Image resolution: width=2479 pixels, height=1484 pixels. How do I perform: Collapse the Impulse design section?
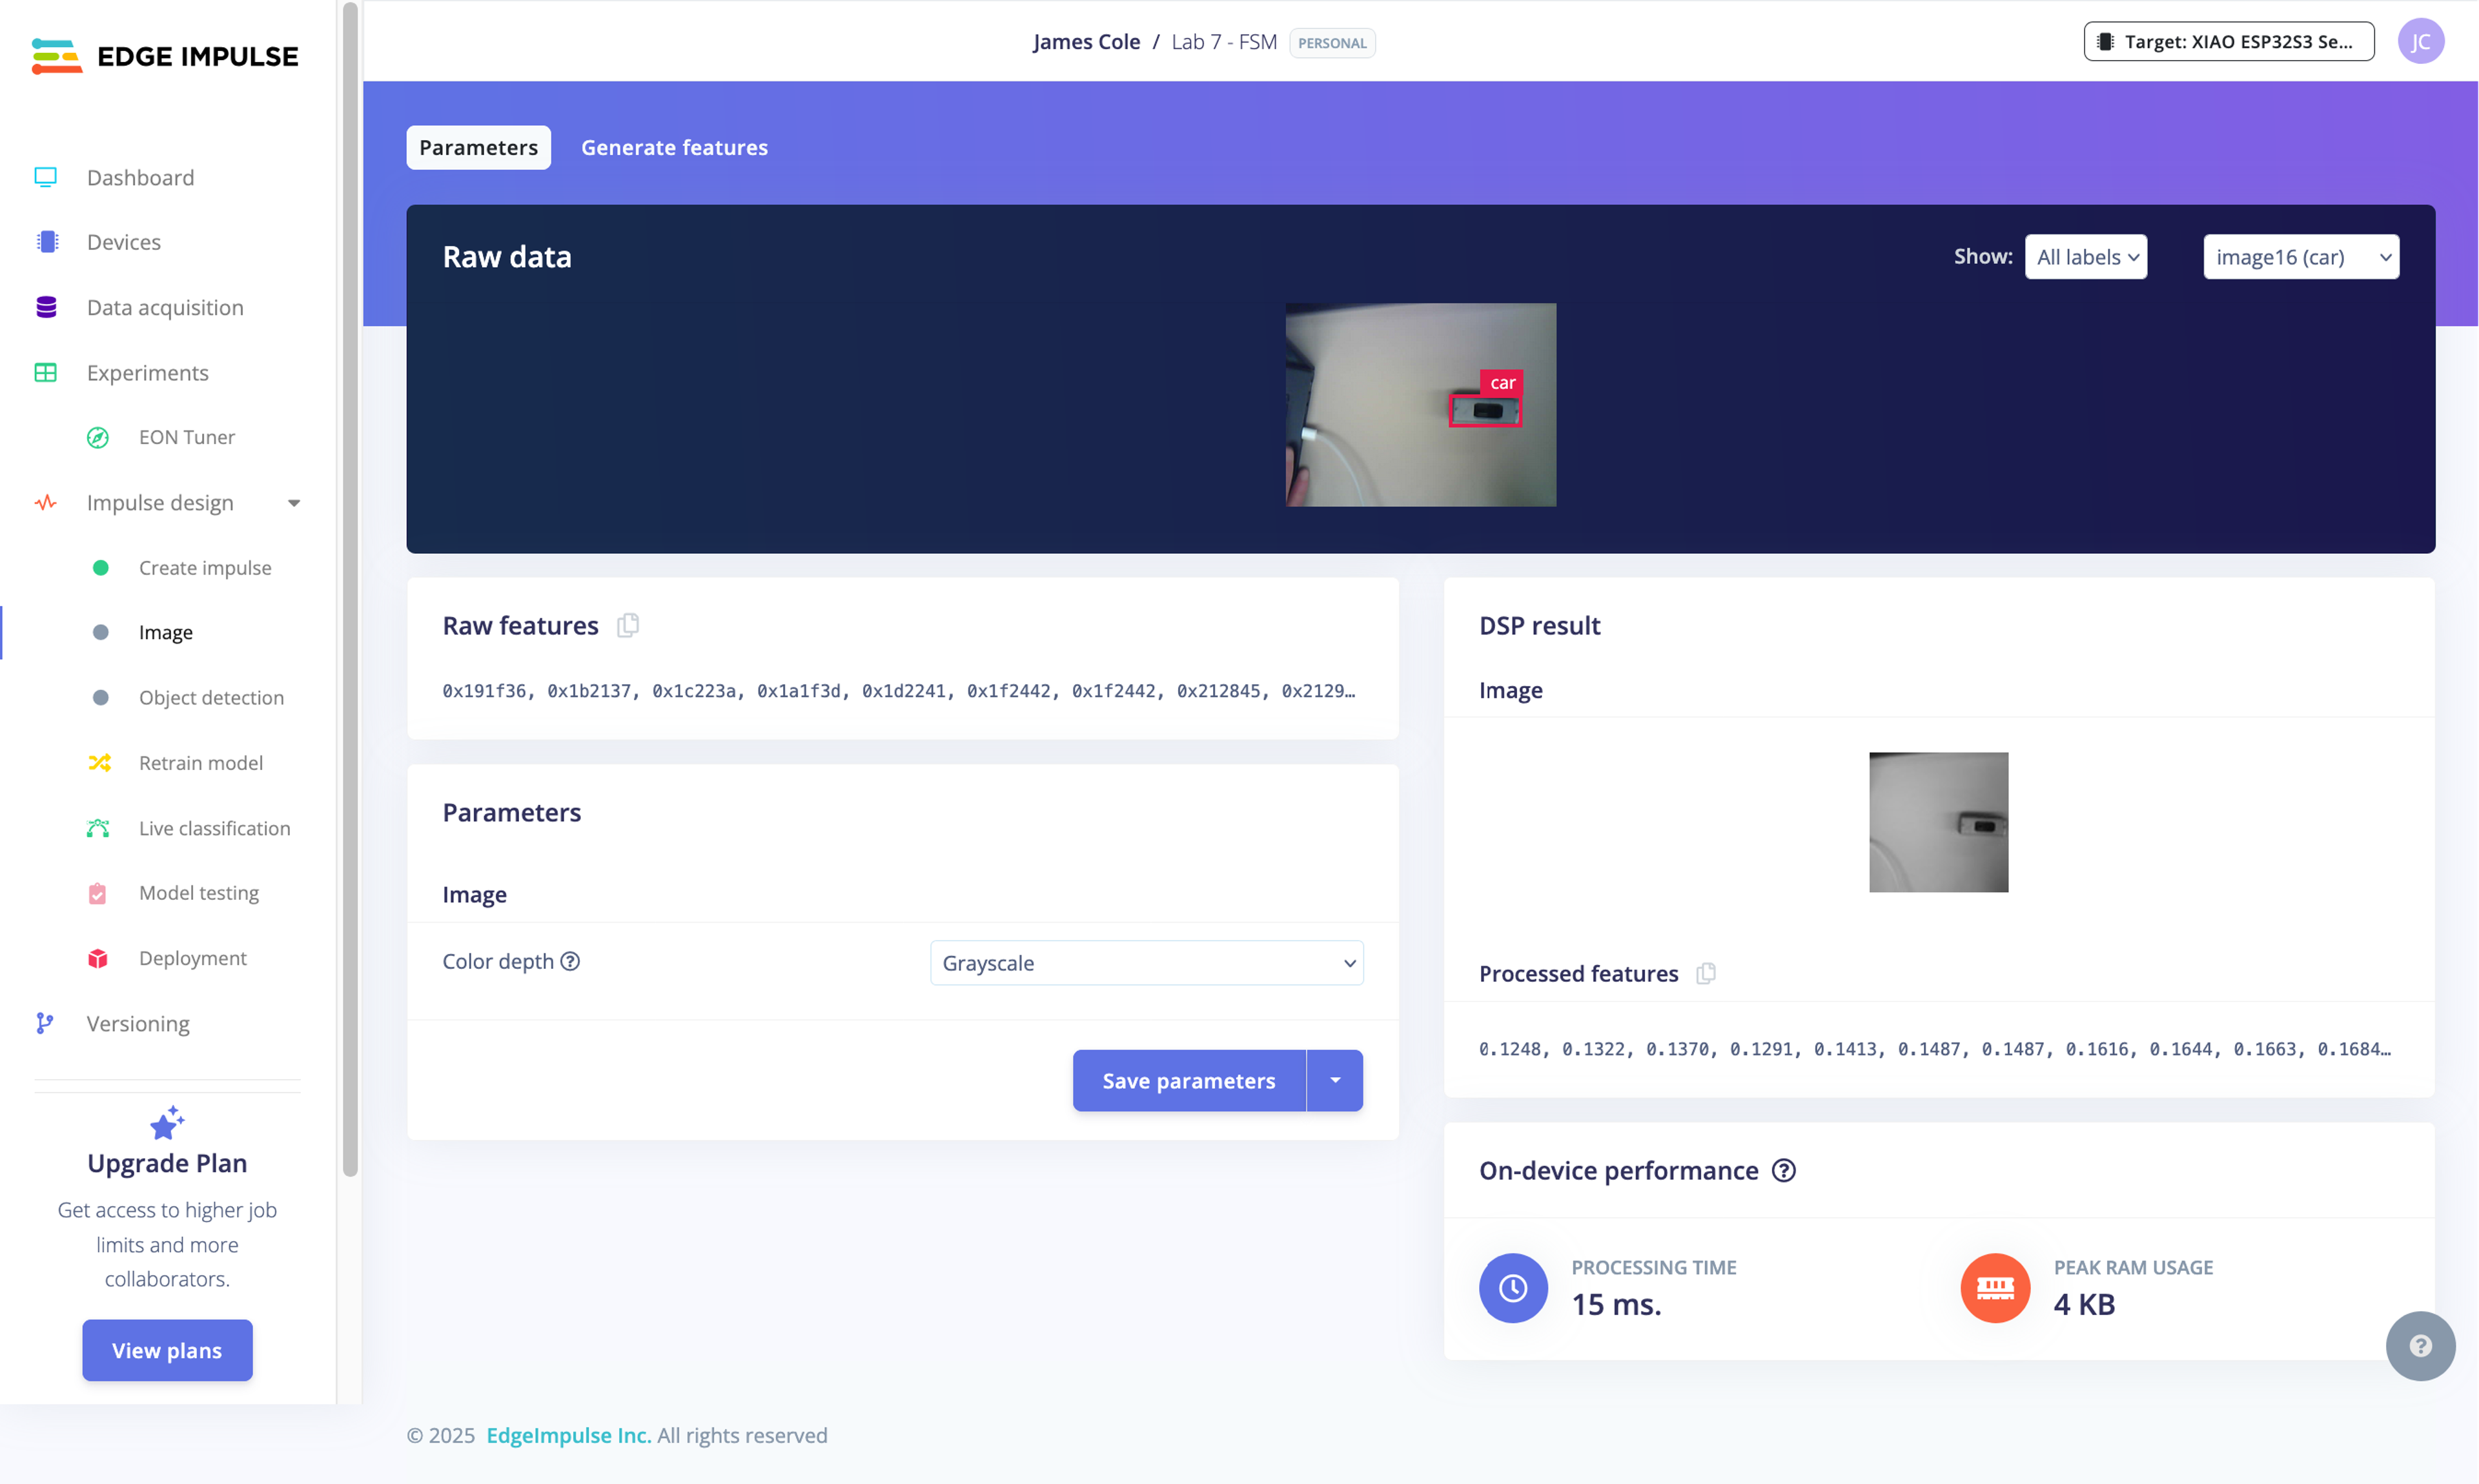[x=293, y=503]
